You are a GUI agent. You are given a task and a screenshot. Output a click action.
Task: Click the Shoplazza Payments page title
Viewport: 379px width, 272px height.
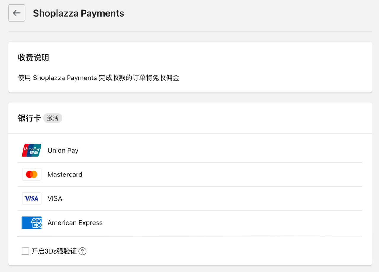pos(78,13)
